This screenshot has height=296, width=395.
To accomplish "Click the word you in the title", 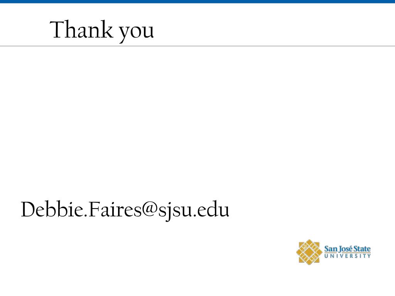I will click(136, 33).
